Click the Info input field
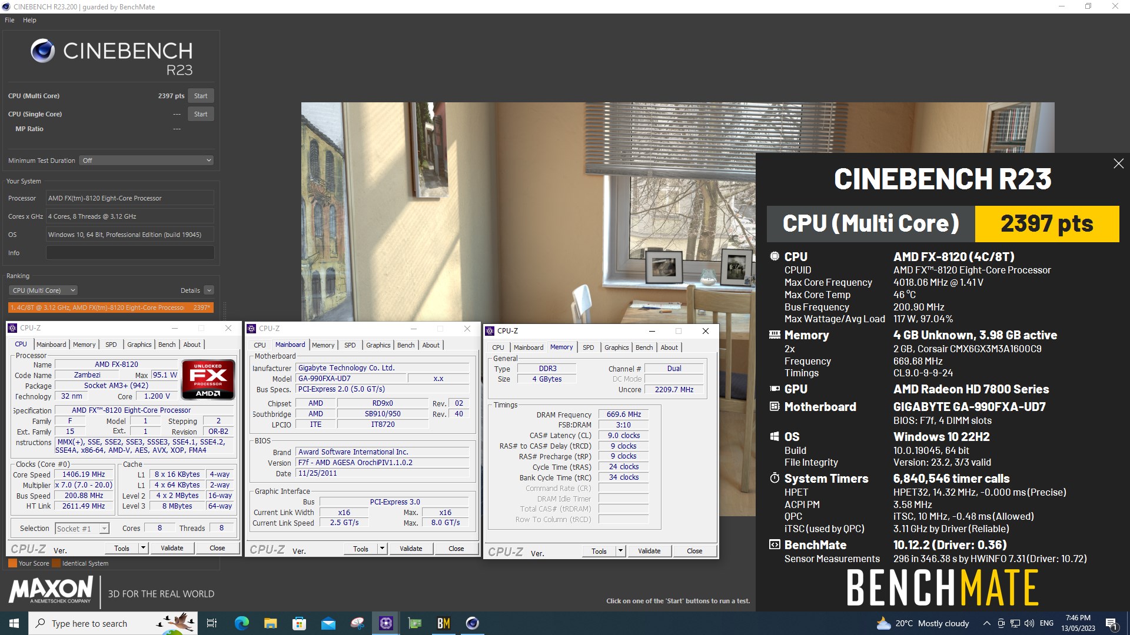The height and width of the screenshot is (635, 1130). click(x=130, y=253)
